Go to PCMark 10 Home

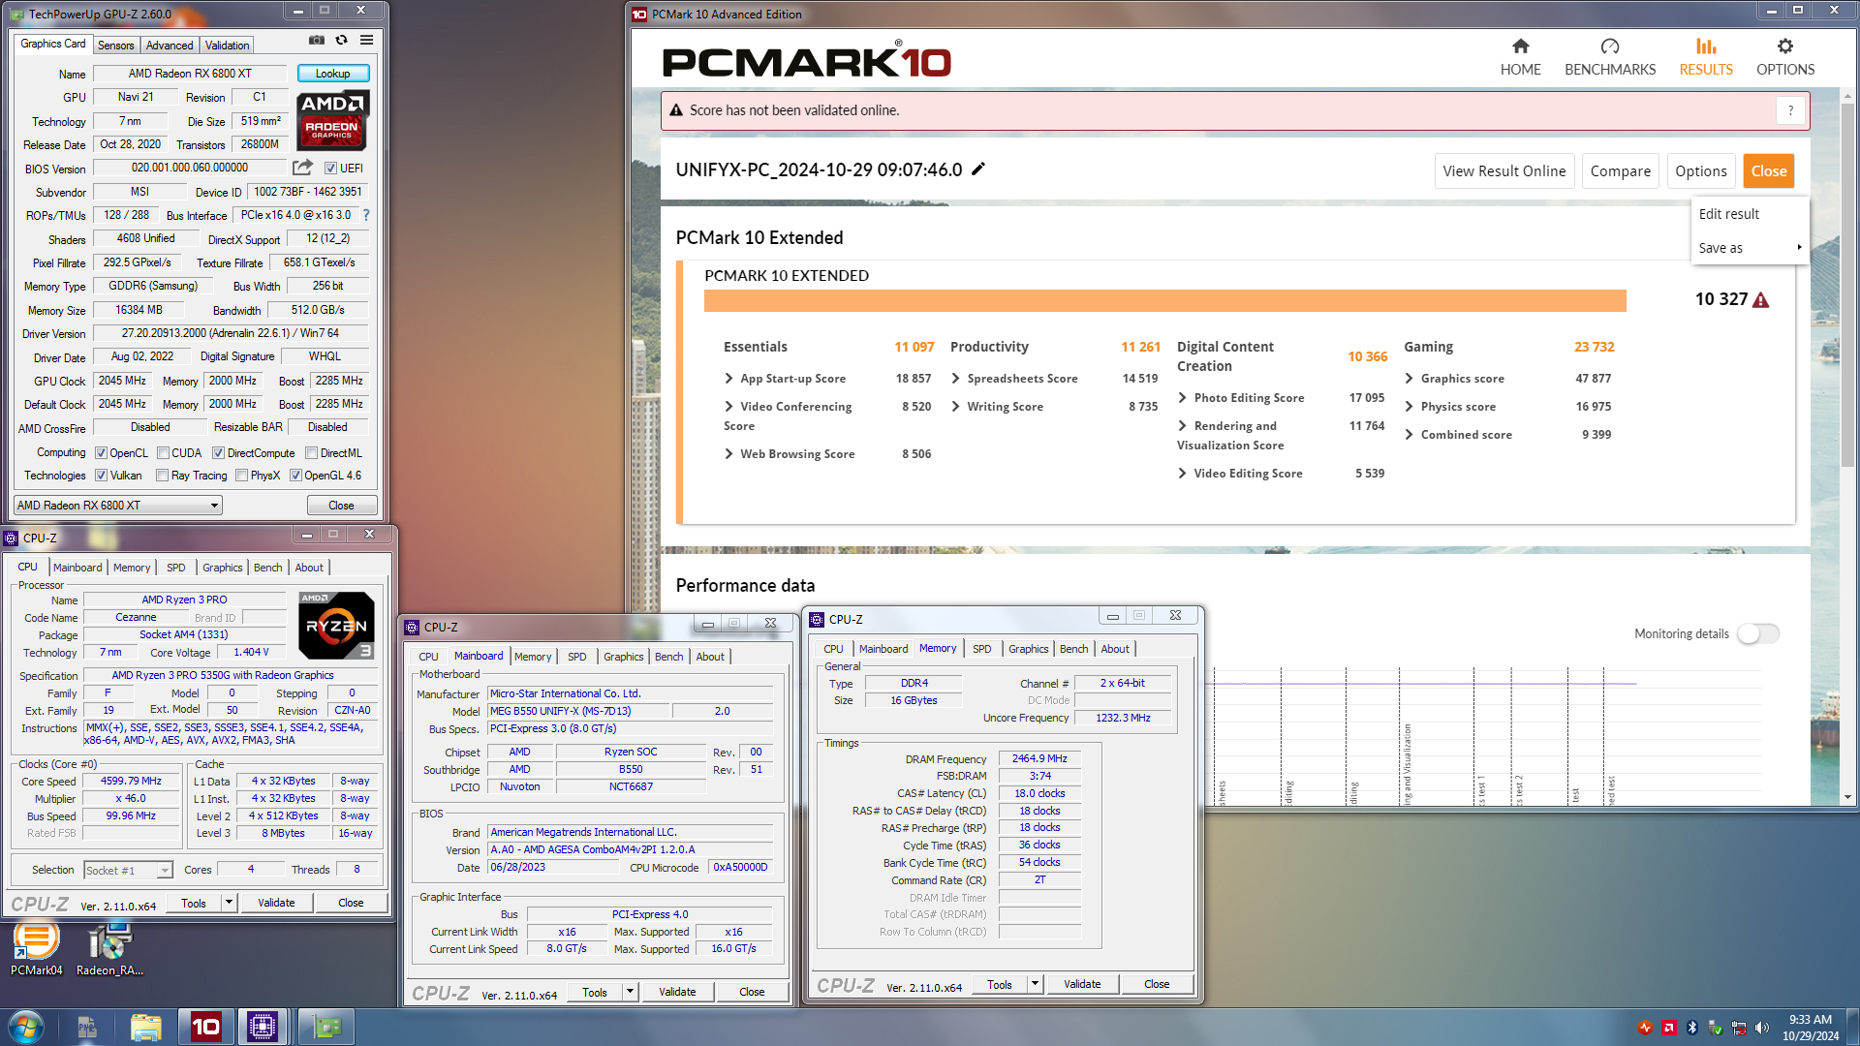[x=1520, y=57]
